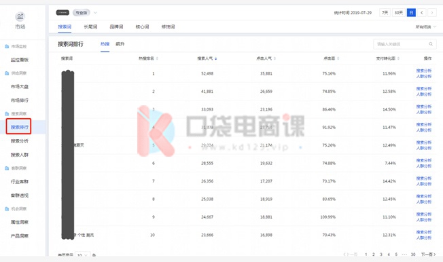Click 人群分析 link in rank 3 row

coord(424,112)
